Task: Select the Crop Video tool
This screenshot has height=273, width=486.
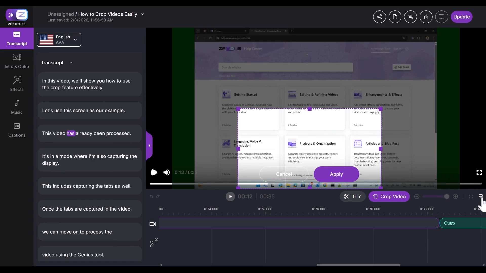Action: [389, 196]
